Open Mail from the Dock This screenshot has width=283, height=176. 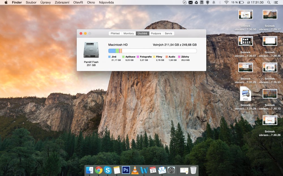point(162,170)
